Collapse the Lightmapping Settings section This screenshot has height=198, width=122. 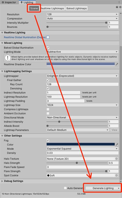pos(2,71)
